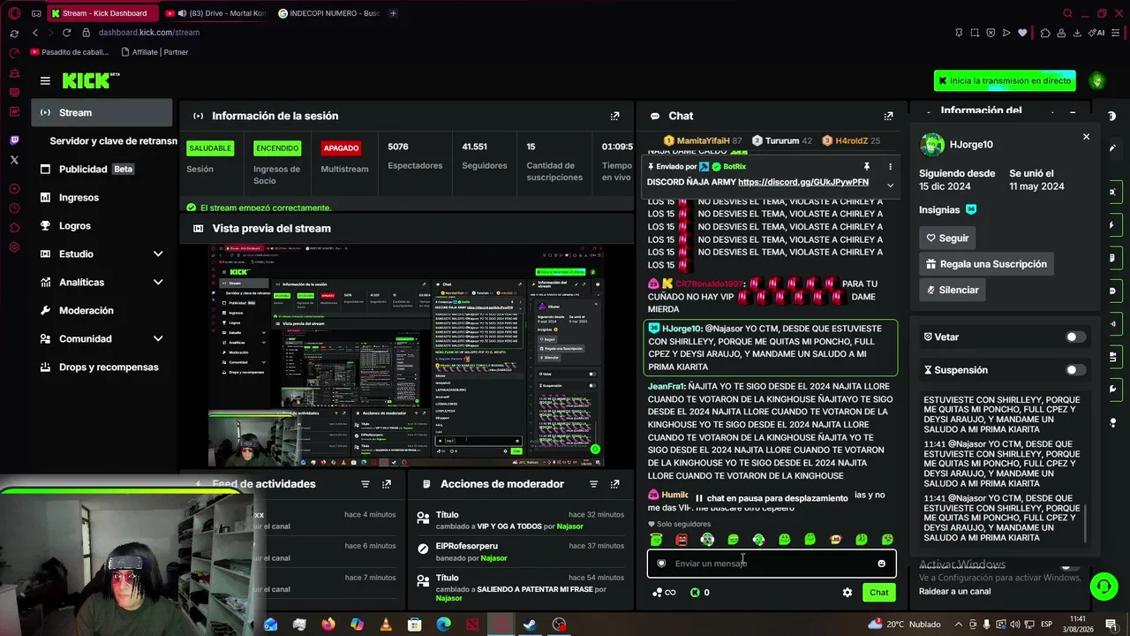
Task: Pop out the Acciones de moderador panel
Action: click(x=614, y=484)
